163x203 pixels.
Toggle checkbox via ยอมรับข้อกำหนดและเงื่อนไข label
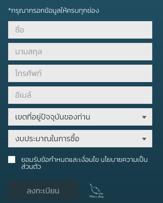coord(60,159)
